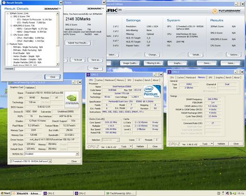Collapse the HDR/SM3.0 Score: 736 node
Image resolution: width=246 pixels, height=196 pixels.
(x=11, y=26)
